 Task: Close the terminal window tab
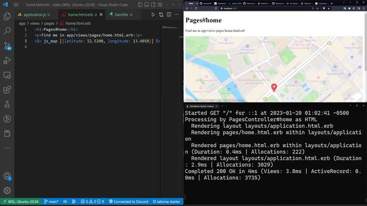pyautogui.click(x=216, y=106)
